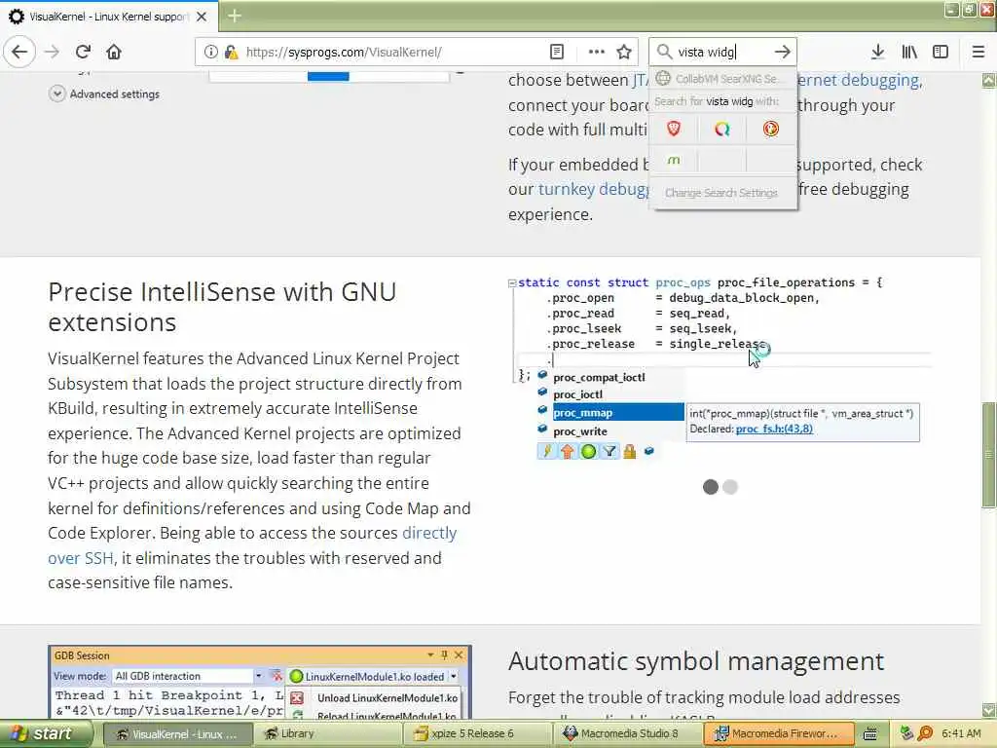Select the VisualKernel - Linux Kernel tab
997x748 pixels.
[108, 17]
